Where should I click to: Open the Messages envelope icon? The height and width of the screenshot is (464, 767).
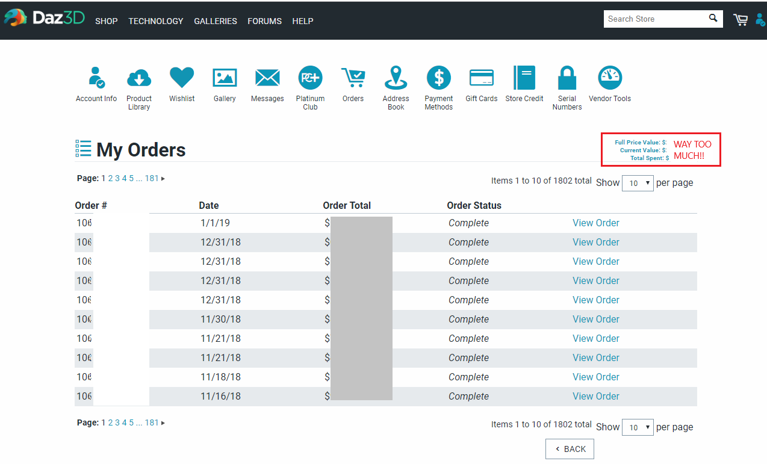click(267, 78)
